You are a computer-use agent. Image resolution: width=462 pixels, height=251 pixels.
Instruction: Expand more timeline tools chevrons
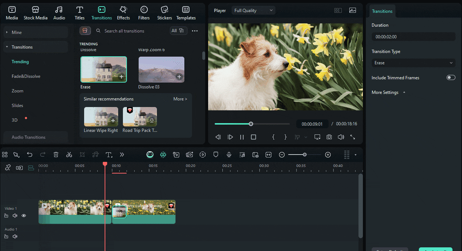click(x=122, y=155)
